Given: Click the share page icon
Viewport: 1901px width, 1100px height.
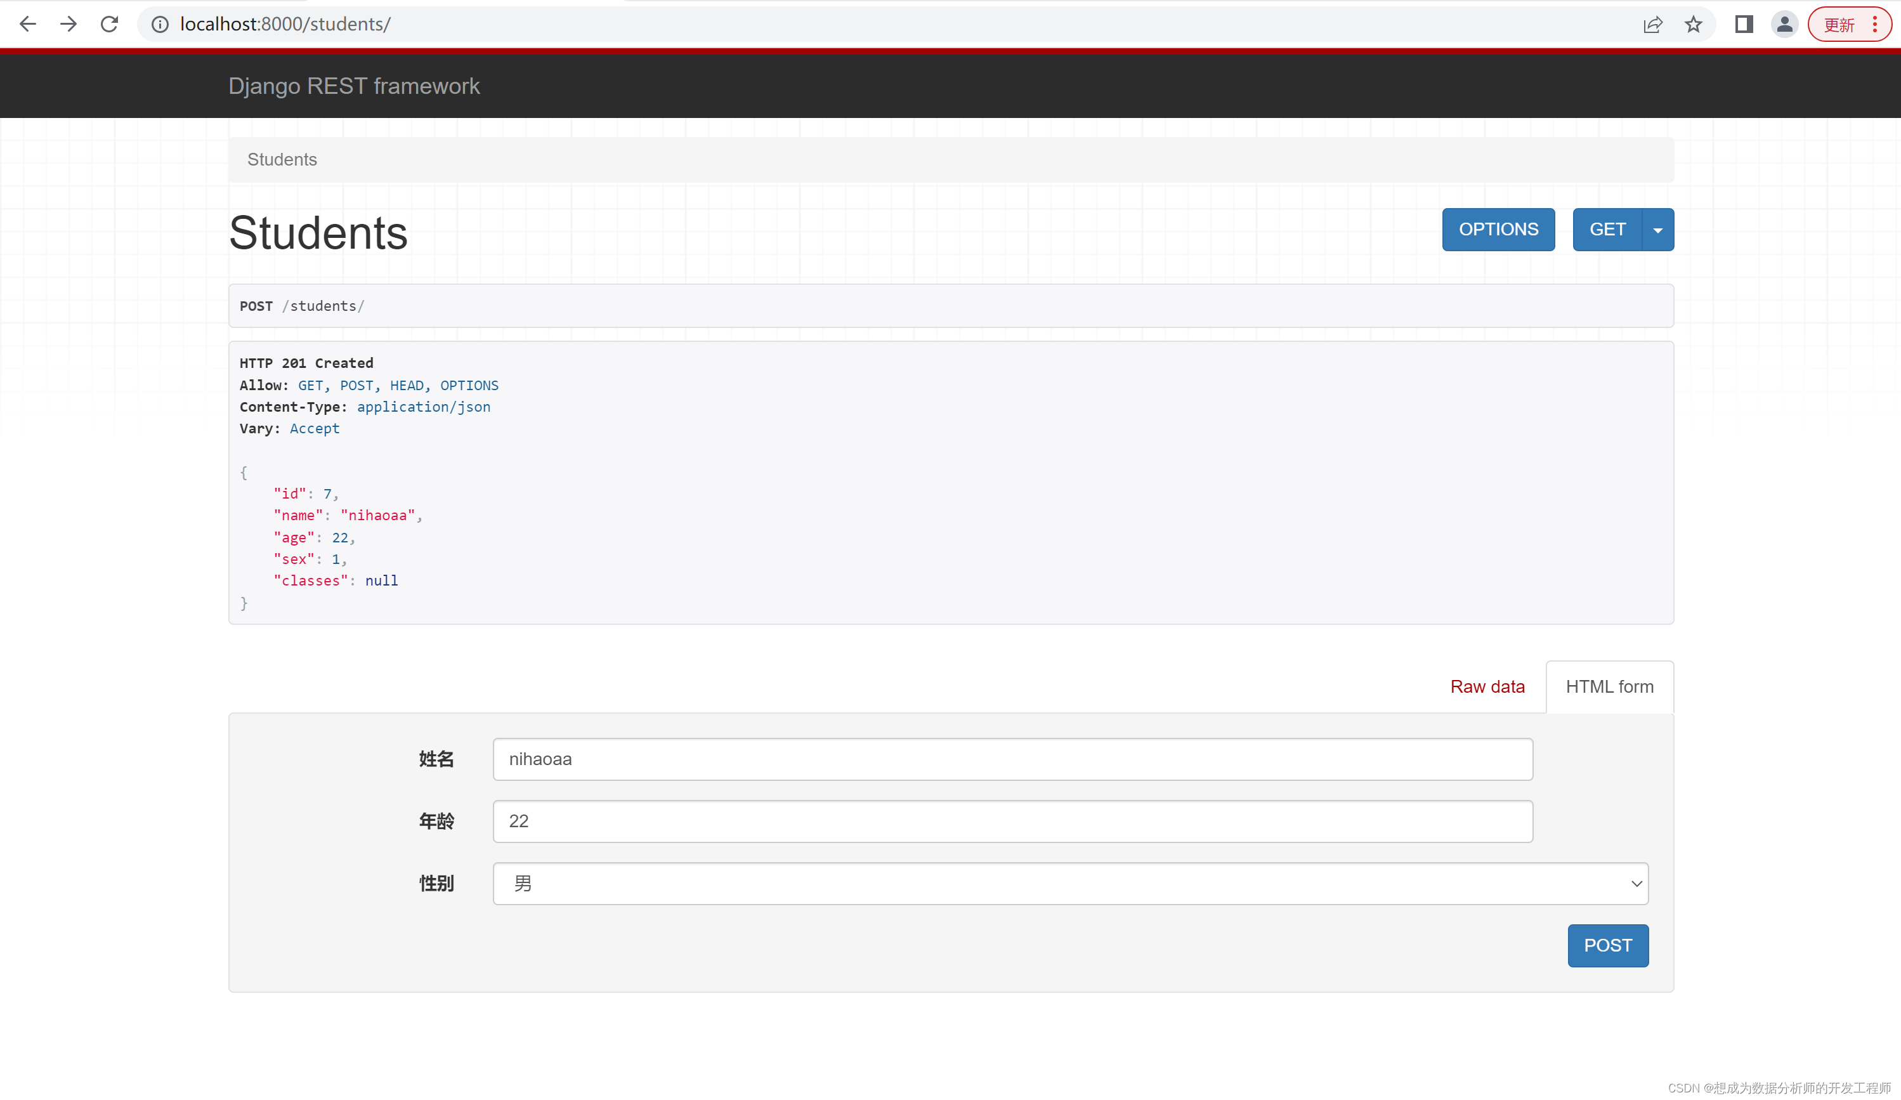Looking at the screenshot, I should 1652,24.
